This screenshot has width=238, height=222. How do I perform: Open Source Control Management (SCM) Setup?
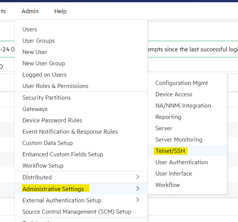point(77,212)
